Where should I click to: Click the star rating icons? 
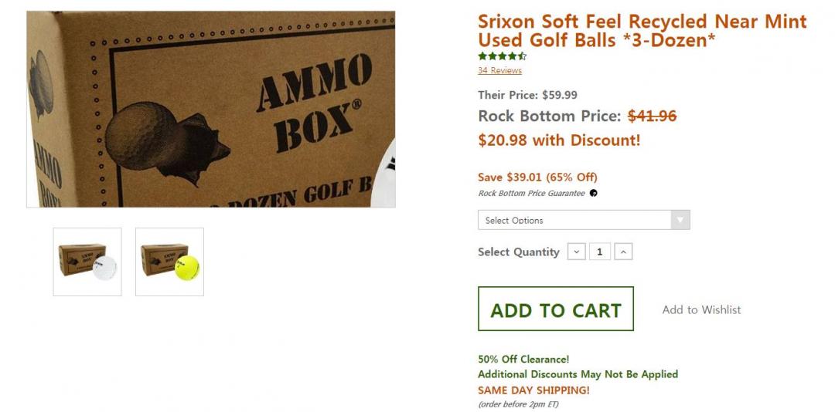[x=502, y=56]
